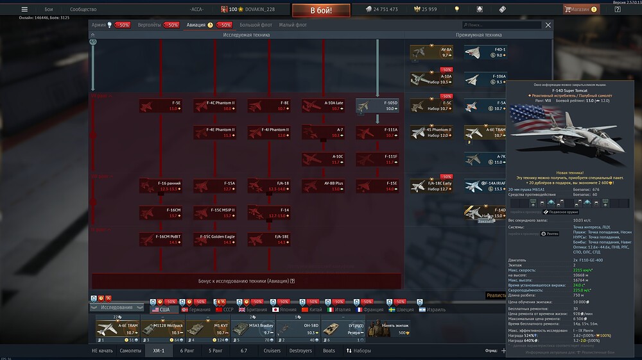642x360 pixels.
Task: Click Подвесное оружие button in info panel
Action: click(x=560, y=212)
